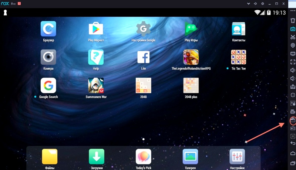The image size is (296, 170).
Task: Open Настройки Google
Action: [x=143, y=29]
